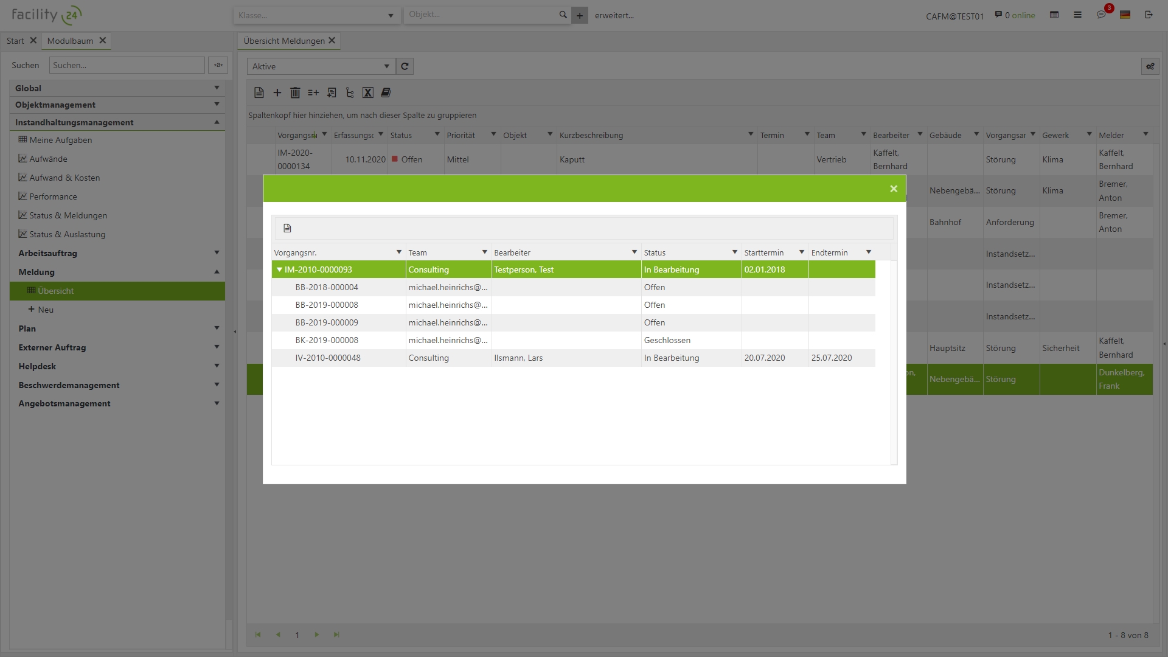Viewport: 1168px width, 657px height.
Task: Open Team column filter in dialog
Action: click(x=484, y=252)
